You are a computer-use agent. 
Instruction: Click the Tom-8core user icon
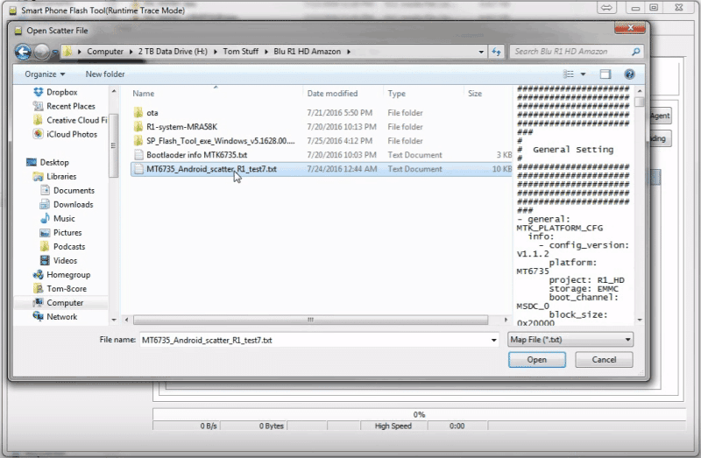click(39, 289)
